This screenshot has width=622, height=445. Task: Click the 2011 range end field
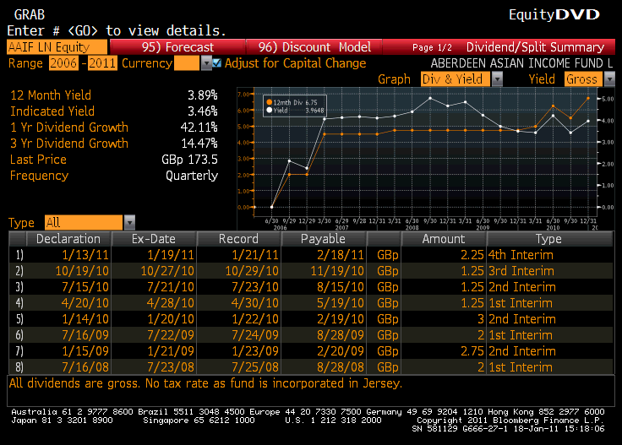(104, 63)
